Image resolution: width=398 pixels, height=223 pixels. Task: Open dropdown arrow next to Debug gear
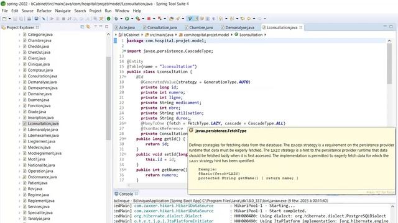pyautogui.click(x=121, y=19)
